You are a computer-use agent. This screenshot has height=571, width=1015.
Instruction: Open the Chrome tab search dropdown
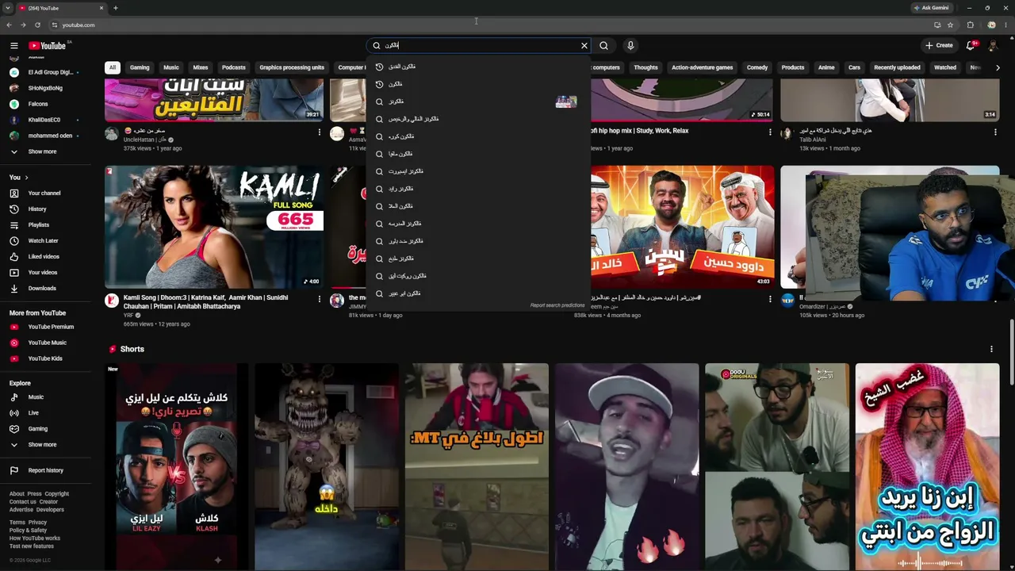coord(7,8)
